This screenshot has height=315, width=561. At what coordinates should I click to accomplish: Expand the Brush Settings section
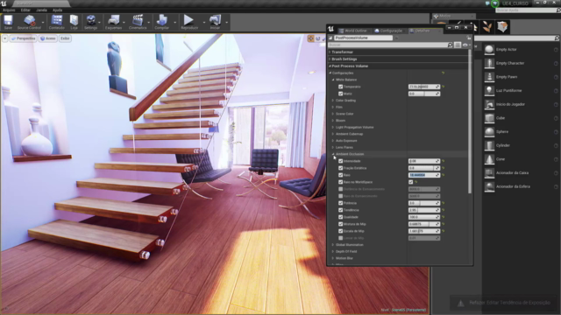(330, 59)
